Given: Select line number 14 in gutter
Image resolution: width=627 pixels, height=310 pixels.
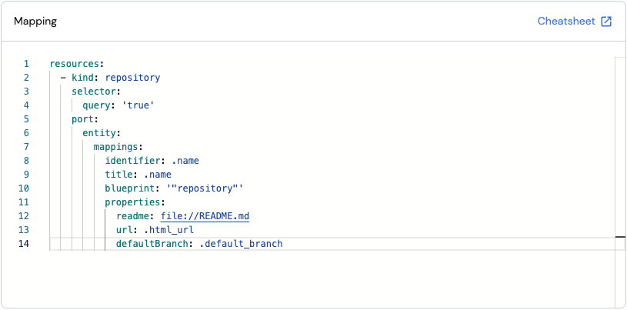Looking at the screenshot, I should (24, 244).
